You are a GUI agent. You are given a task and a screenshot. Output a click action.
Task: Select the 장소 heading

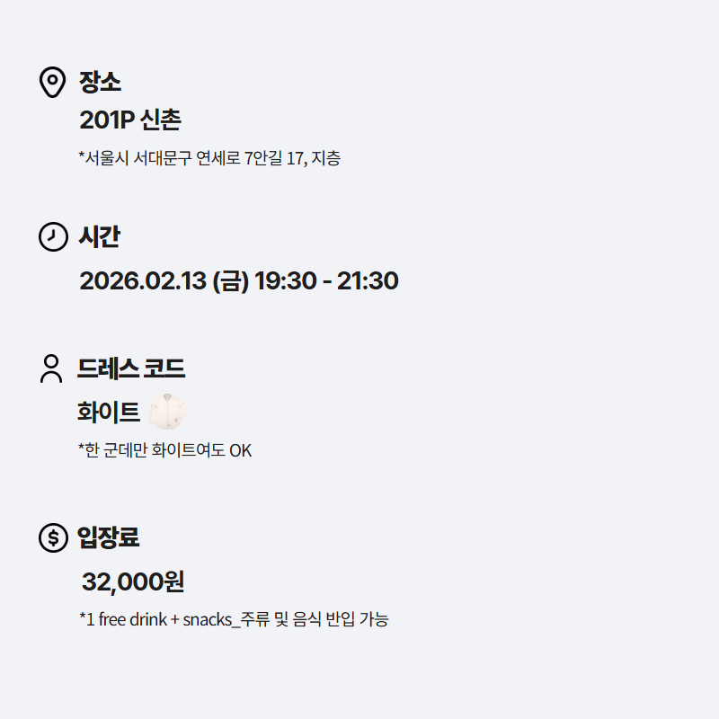100,82
